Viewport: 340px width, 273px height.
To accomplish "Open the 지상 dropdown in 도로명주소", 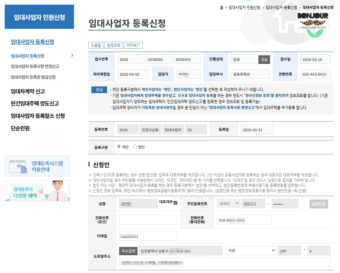I will (x=251, y=251).
